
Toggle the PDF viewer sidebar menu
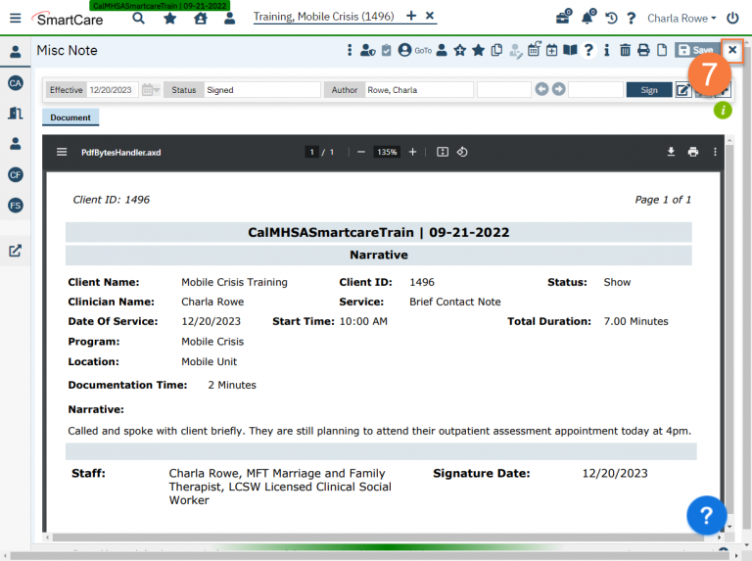click(x=62, y=152)
